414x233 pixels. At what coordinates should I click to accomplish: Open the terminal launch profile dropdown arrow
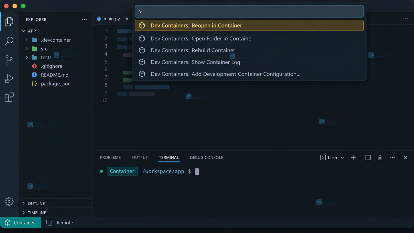coord(342,158)
